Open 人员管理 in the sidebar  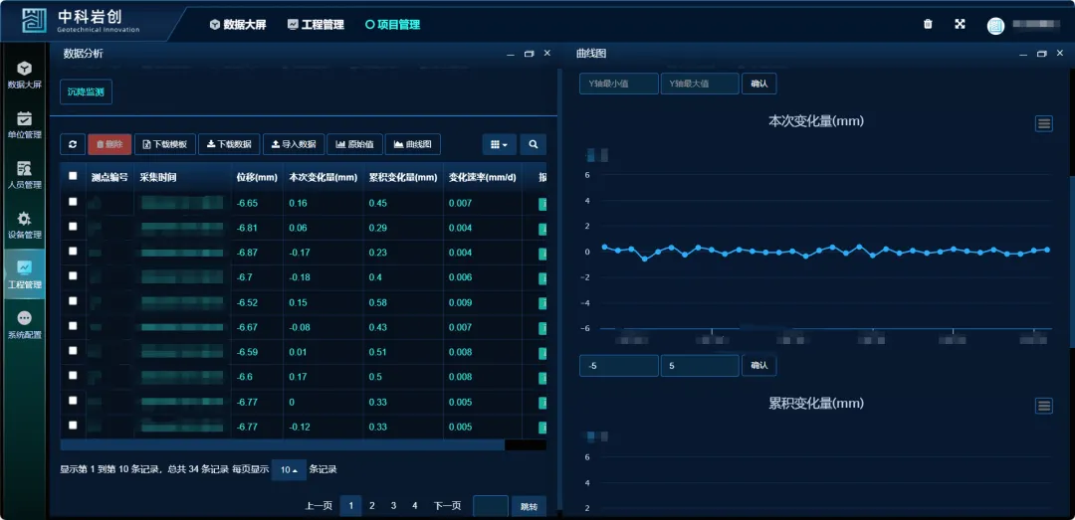coord(25,174)
